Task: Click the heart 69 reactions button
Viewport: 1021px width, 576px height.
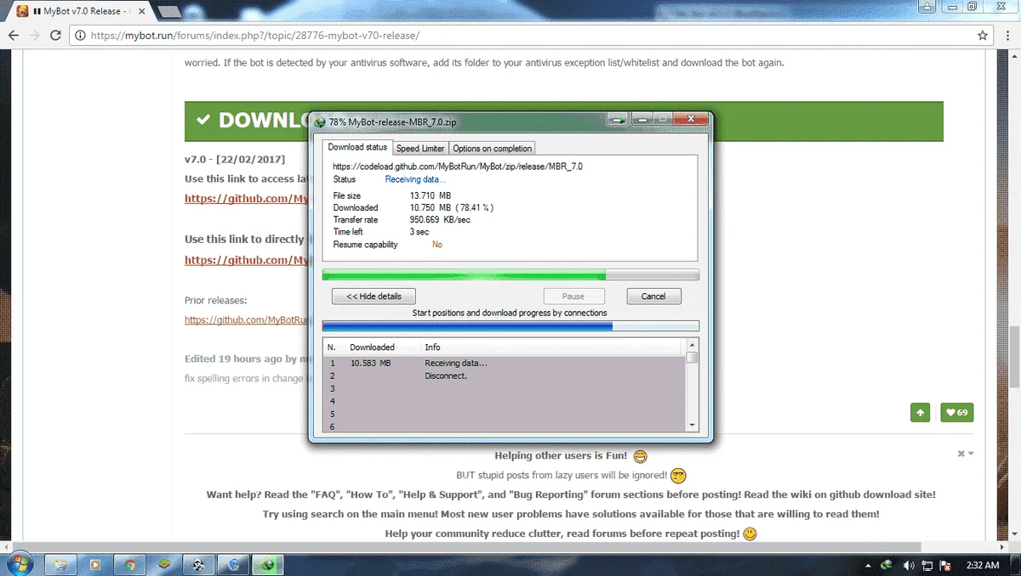Action: (957, 413)
